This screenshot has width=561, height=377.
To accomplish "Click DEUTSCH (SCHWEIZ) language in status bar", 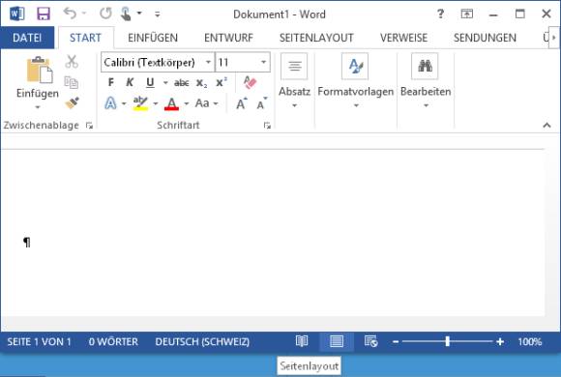I will click(202, 341).
